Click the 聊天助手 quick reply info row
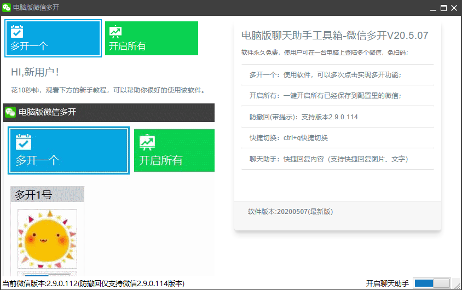This screenshot has height=290, width=462. pos(328,159)
